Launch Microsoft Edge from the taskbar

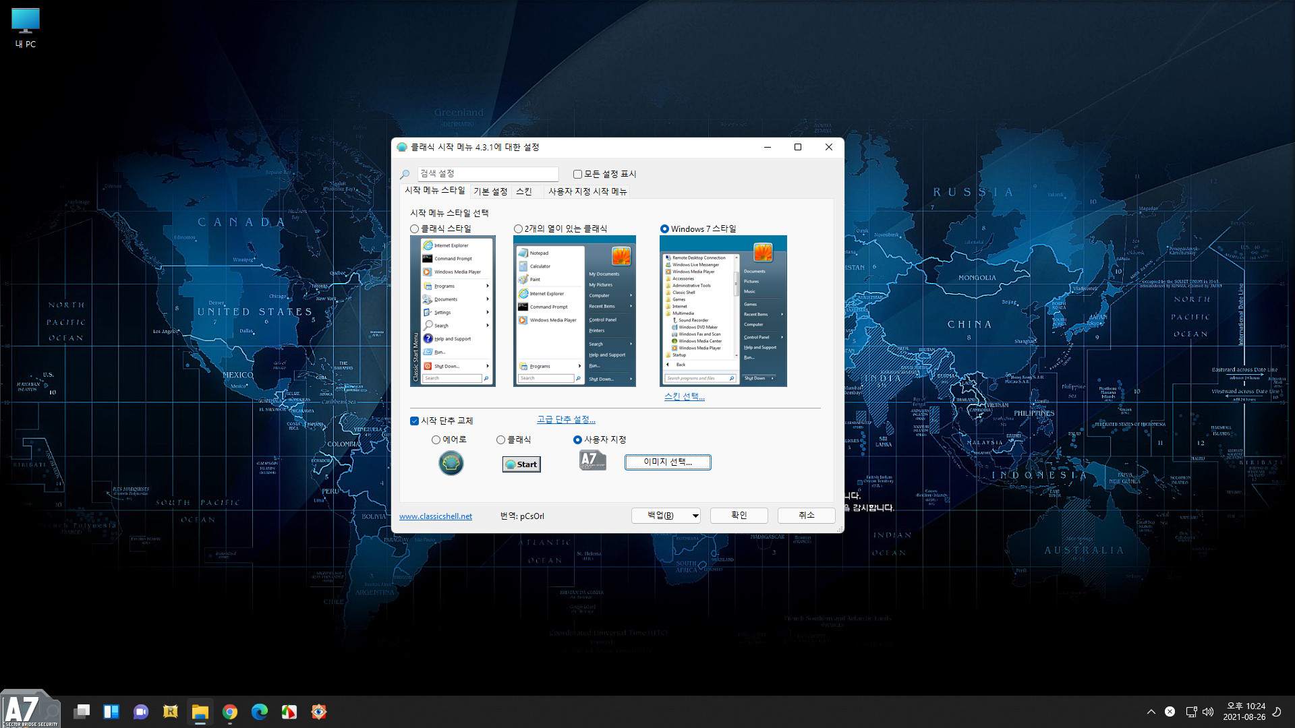(260, 712)
